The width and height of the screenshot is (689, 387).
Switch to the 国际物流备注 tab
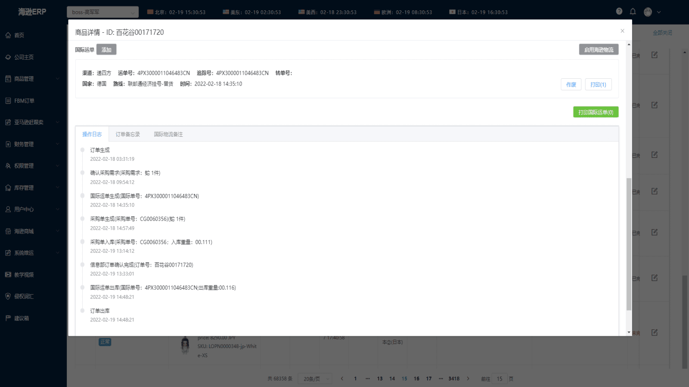pos(168,135)
